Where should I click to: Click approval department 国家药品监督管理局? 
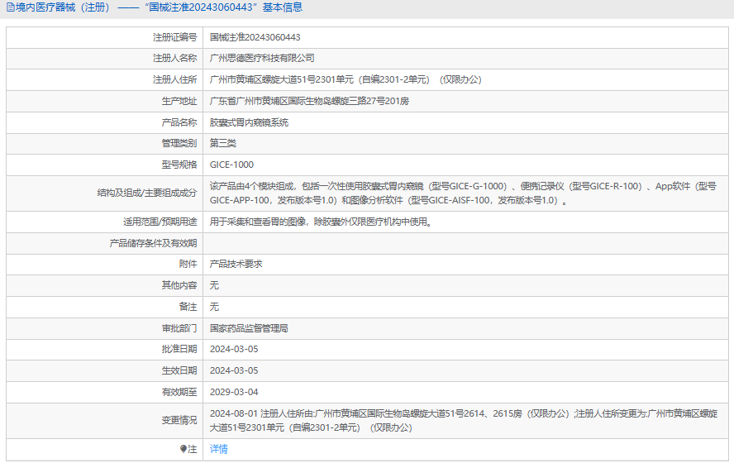coord(249,328)
